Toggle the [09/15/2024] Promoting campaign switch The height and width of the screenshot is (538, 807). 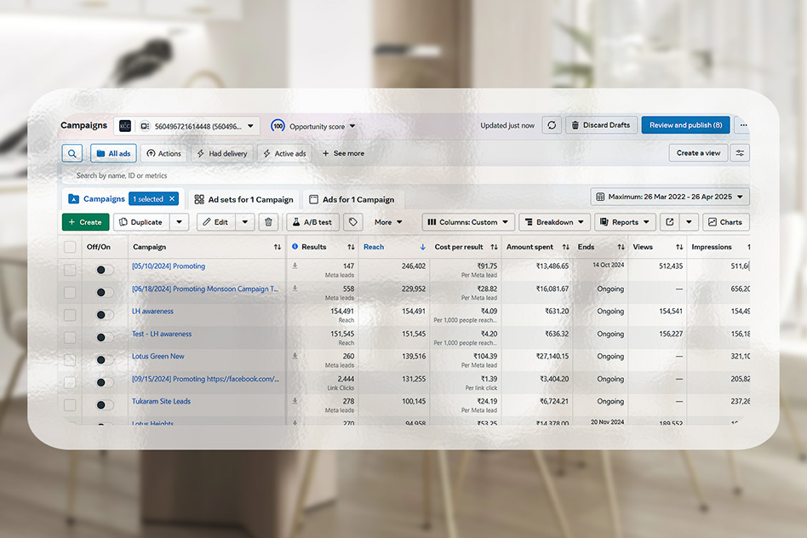click(105, 382)
